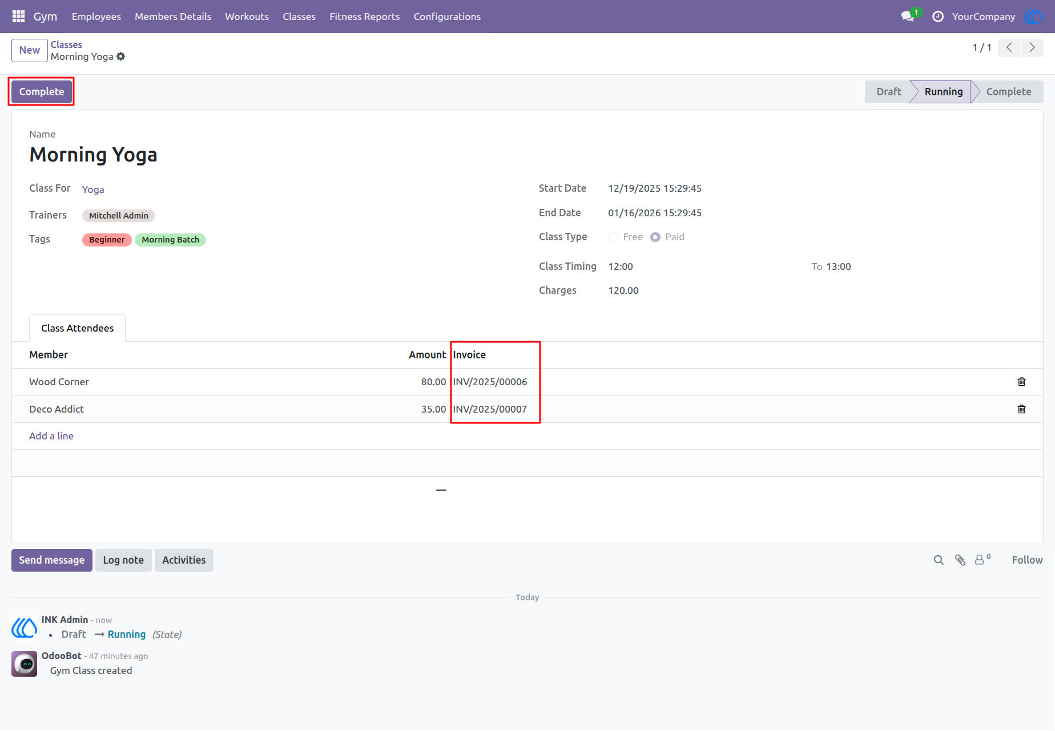
Task: Select the Free class type radio
Action: point(613,237)
